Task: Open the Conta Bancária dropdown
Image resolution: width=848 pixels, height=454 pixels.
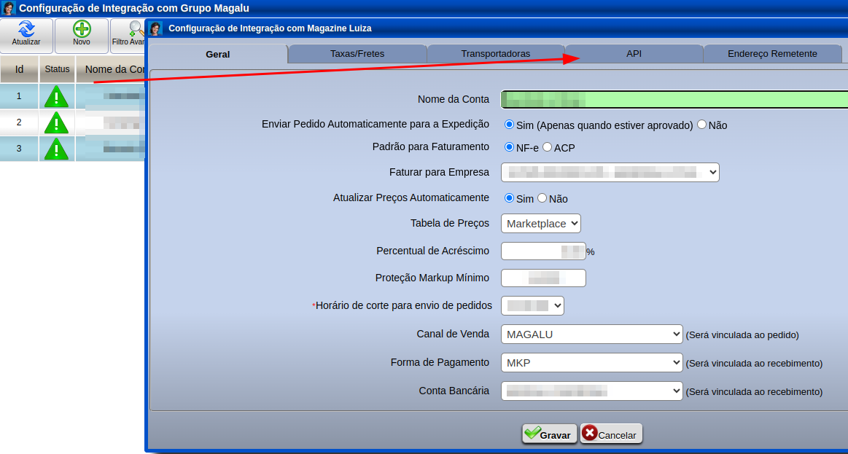Action: pyautogui.click(x=592, y=391)
